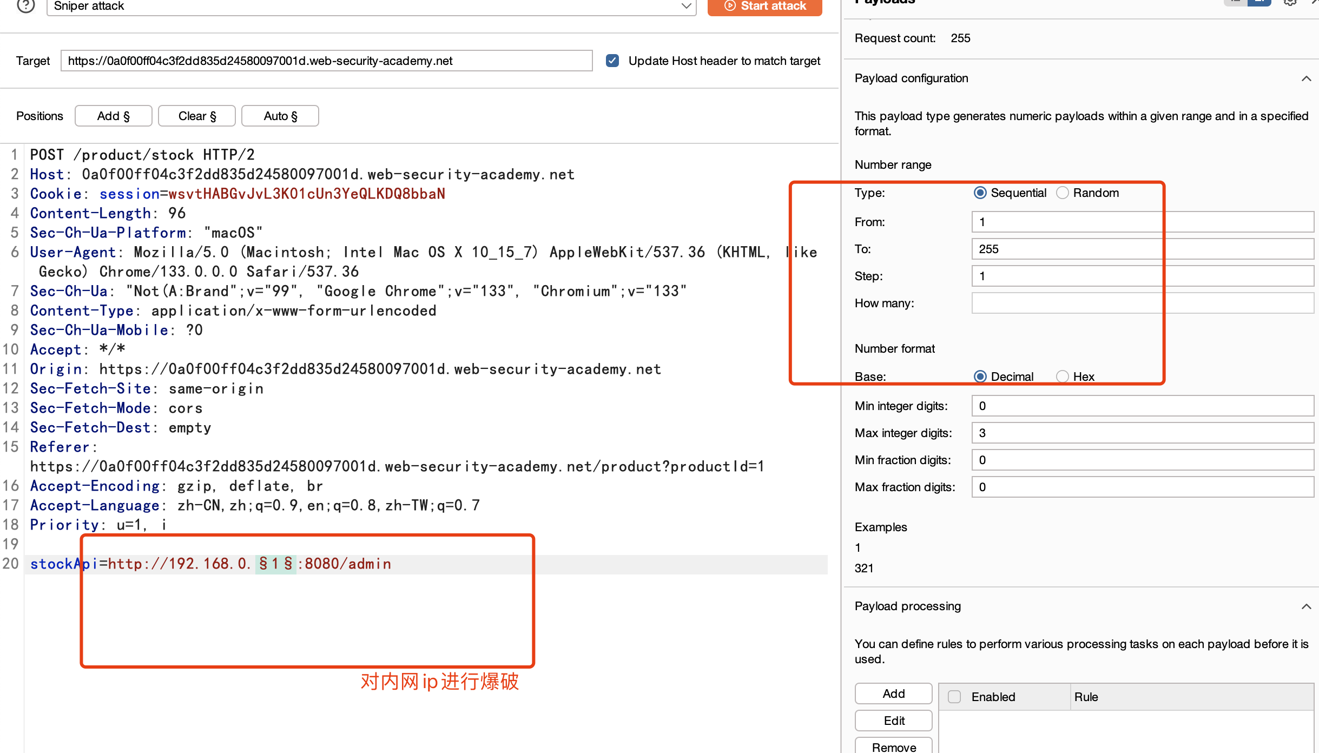Toggle the Enabled rule checkbox header
Screen dimensions: 1319x753
(x=954, y=697)
